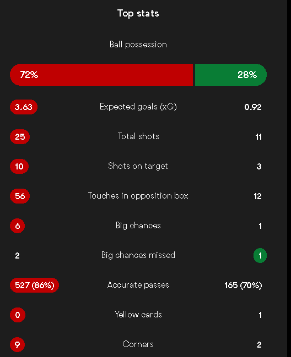Screen dimensions: 291x357
Task: Select the Top stats heading
Action: coord(138,13)
